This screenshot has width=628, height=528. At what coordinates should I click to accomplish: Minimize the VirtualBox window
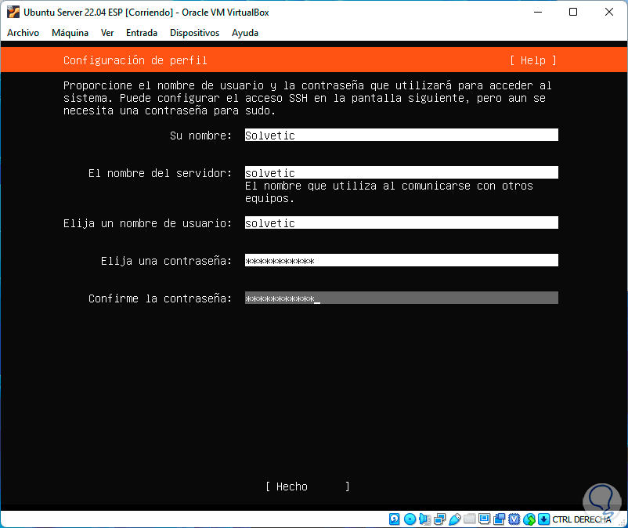click(538, 12)
